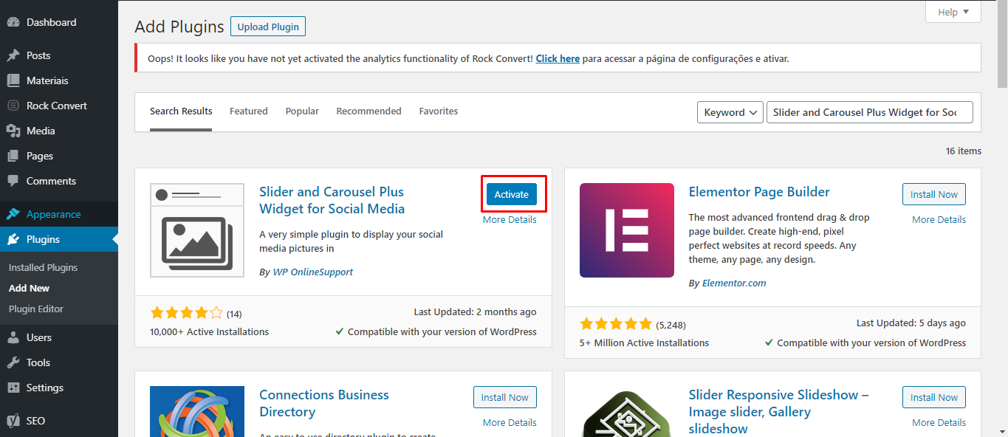Click the plugin search keyword input field
The image size is (1008, 437).
(x=870, y=112)
